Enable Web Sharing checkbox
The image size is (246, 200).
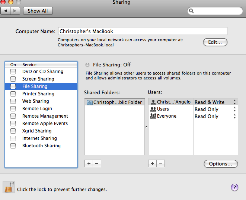click(x=13, y=101)
